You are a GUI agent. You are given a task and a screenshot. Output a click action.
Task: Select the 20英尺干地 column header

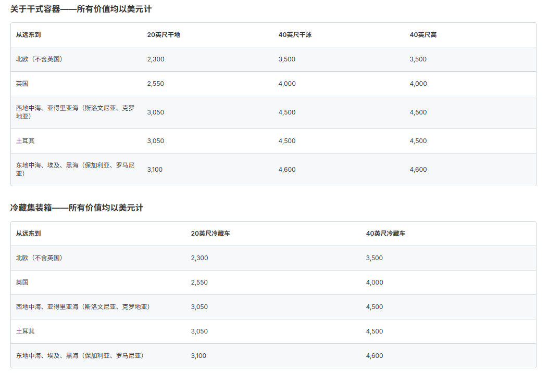(x=164, y=35)
